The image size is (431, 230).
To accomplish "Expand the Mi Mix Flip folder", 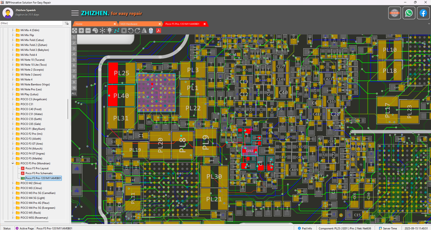I will point(13,35).
